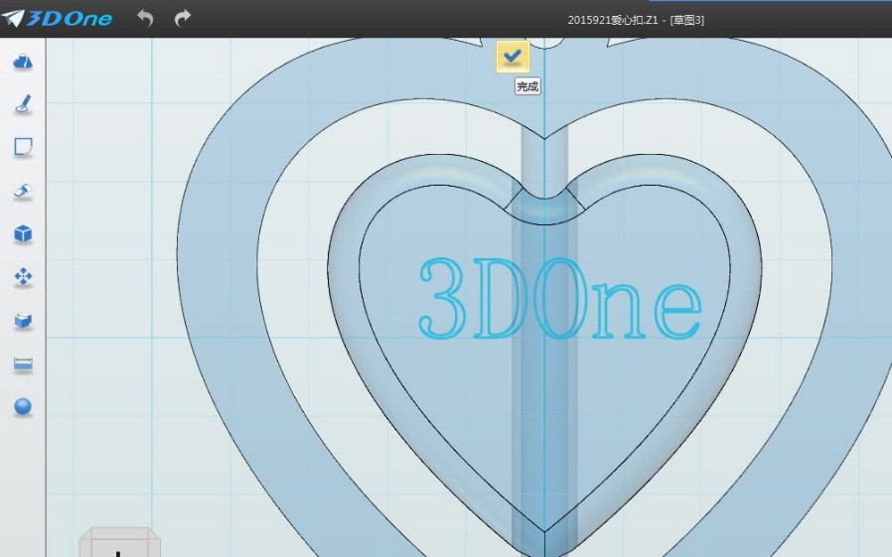This screenshot has width=892, height=557.
Task: Click the view cube at bottom left
Action: click(119, 544)
